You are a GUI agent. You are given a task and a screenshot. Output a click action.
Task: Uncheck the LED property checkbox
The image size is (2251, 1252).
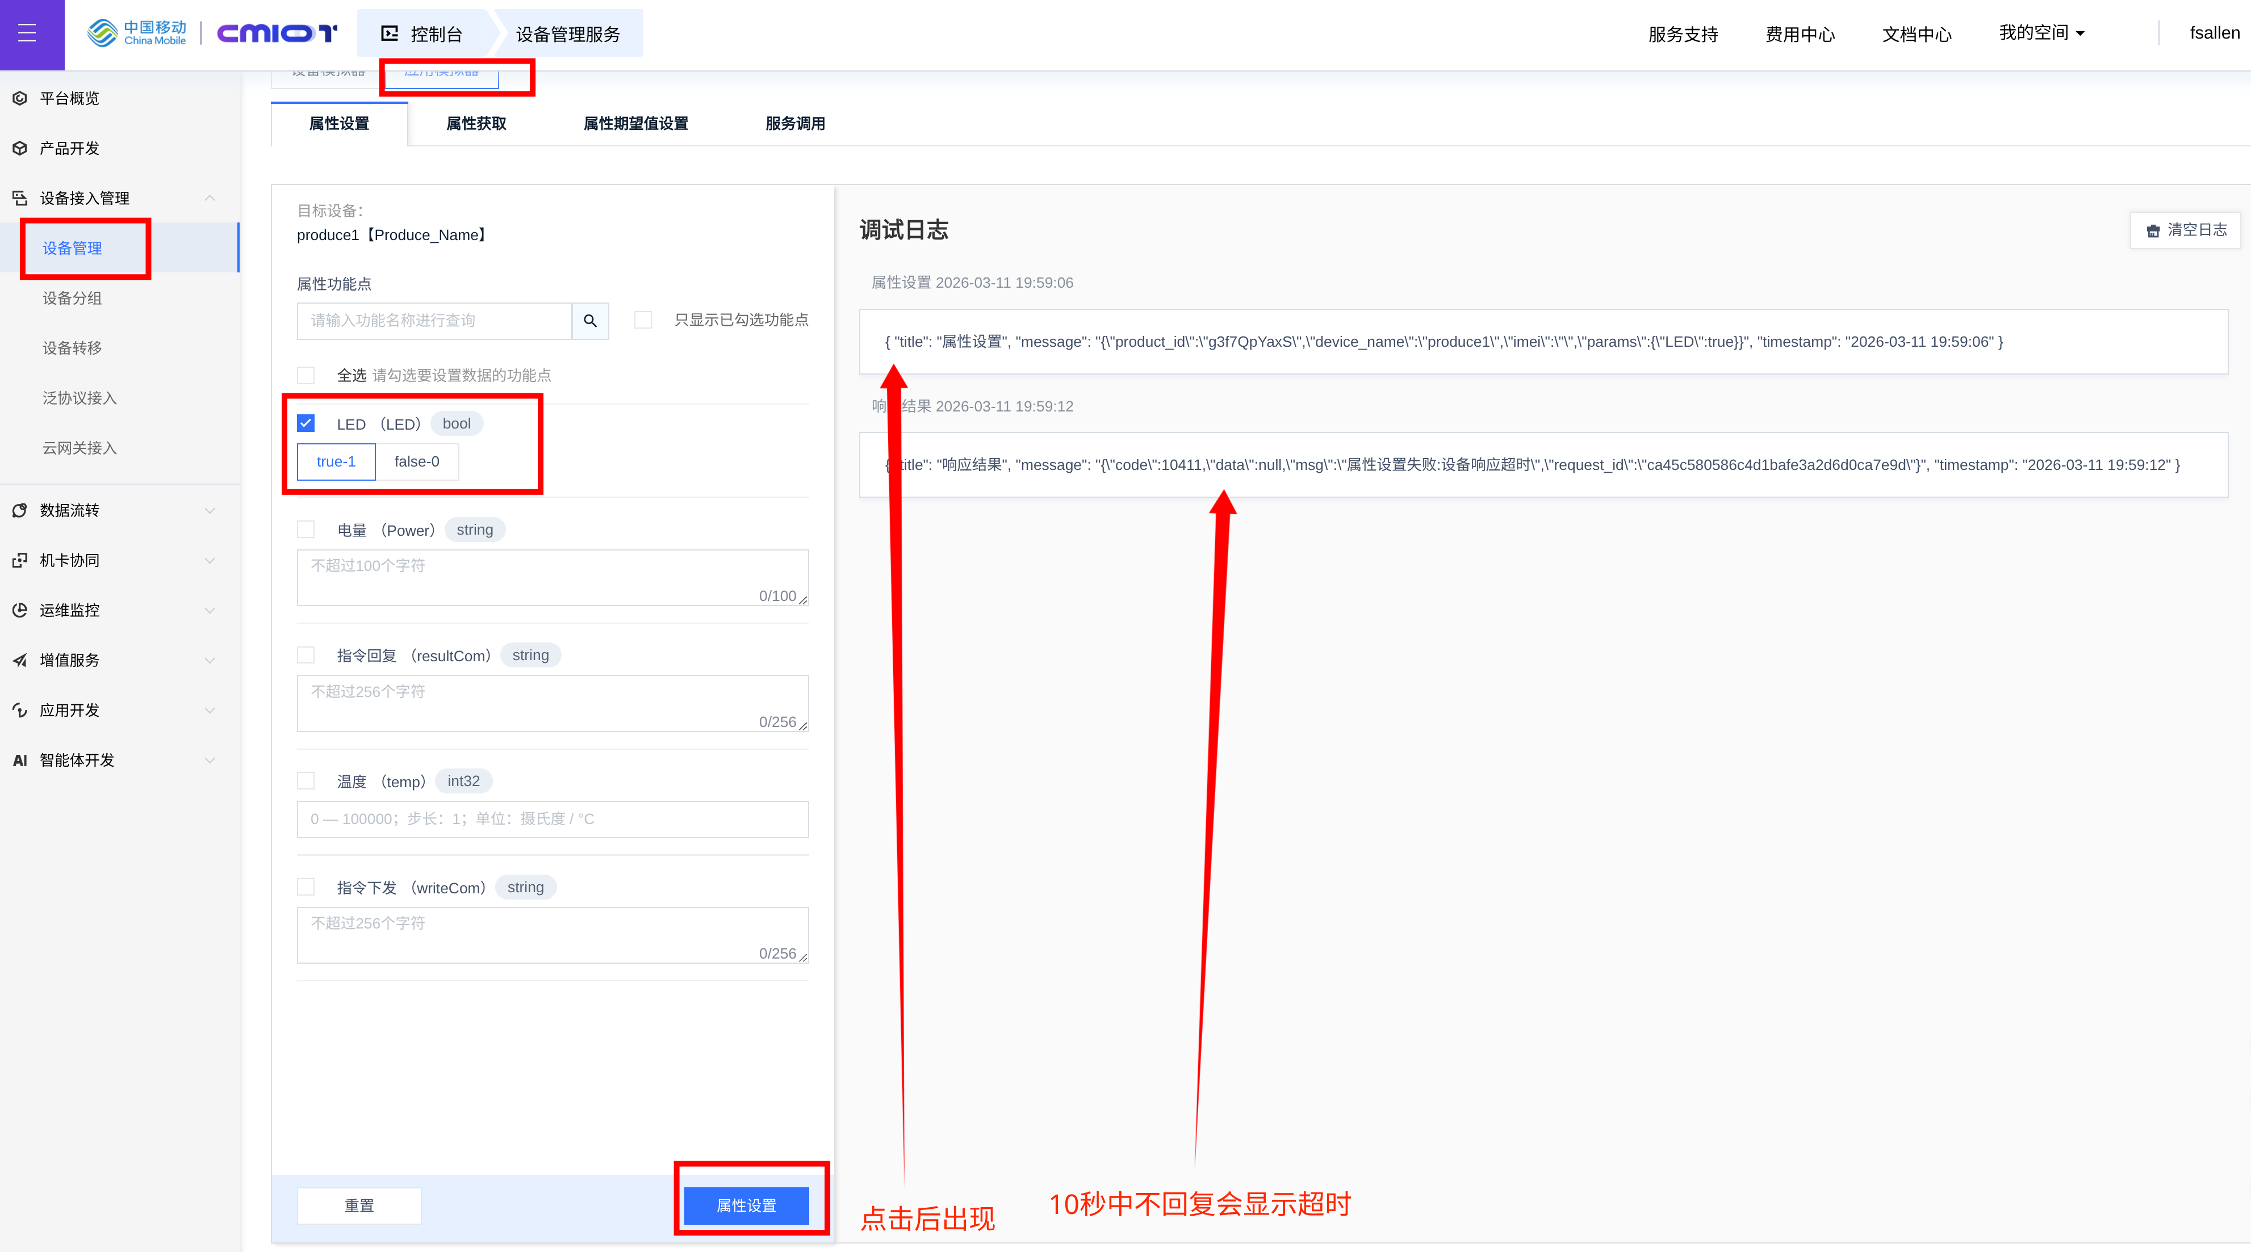(x=306, y=423)
